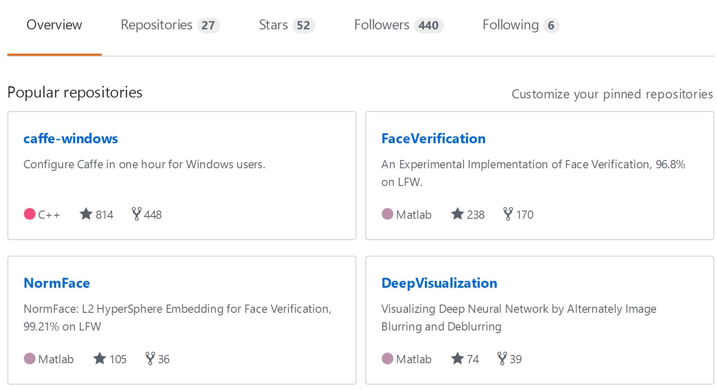Click the C++ language label

click(x=49, y=215)
